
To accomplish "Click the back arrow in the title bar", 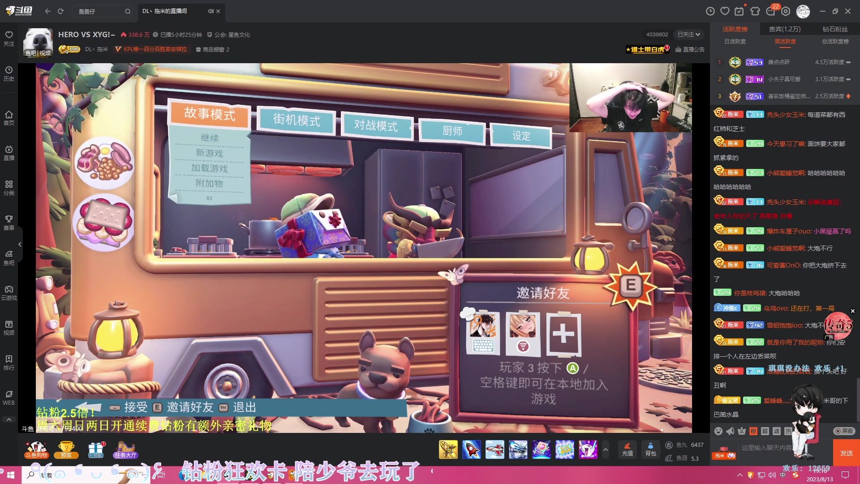I will tap(48, 11).
